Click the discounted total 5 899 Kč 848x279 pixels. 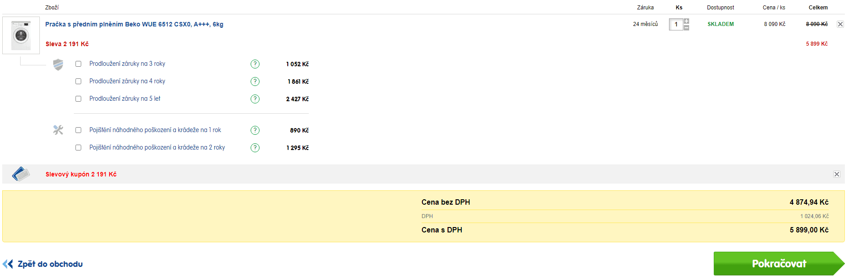coord(817,44)
